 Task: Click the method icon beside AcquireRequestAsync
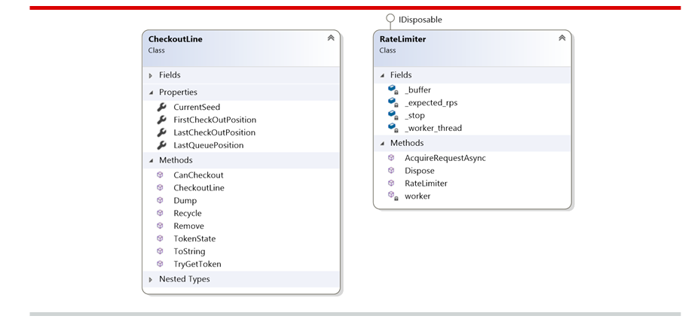coord(391,158)
